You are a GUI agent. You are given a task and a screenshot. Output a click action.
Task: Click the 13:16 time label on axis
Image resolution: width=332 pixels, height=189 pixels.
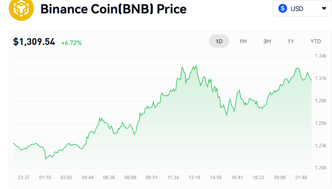(194, 178)
